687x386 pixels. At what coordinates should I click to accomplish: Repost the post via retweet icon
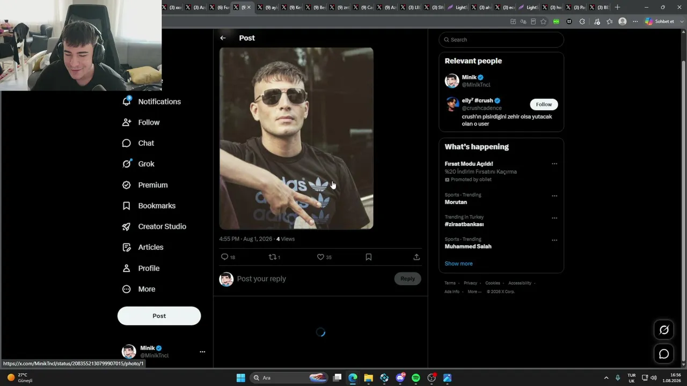coord(273,257)
